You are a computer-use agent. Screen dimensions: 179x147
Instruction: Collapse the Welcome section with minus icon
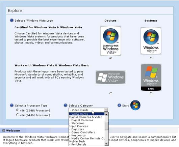(4, 130)
